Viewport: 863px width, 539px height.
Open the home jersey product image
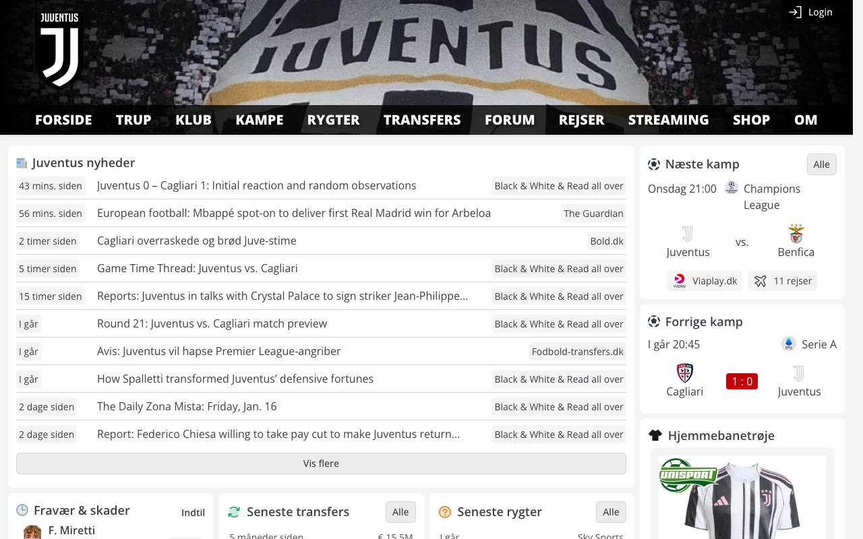click(x=742, y=497)
